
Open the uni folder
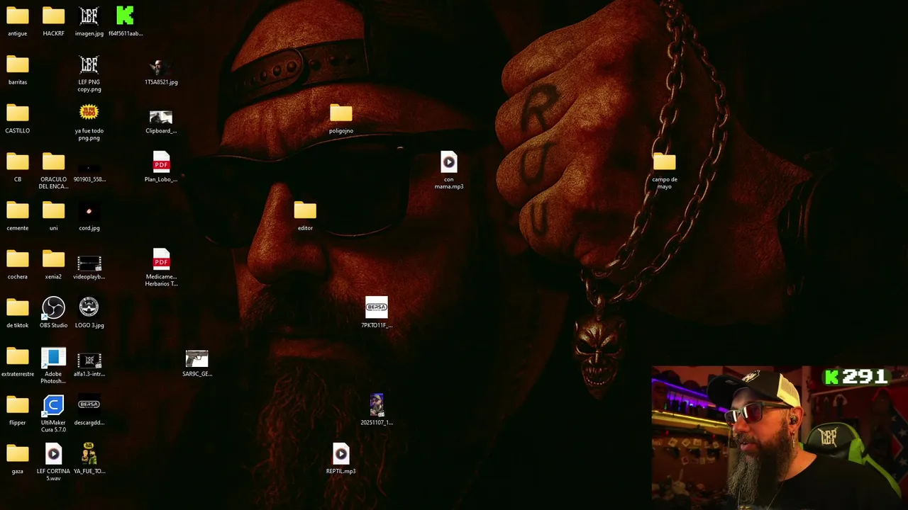point(53,211)
